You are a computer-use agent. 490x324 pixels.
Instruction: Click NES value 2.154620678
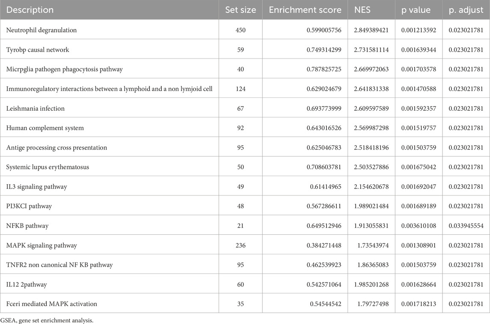coord(371,187)
